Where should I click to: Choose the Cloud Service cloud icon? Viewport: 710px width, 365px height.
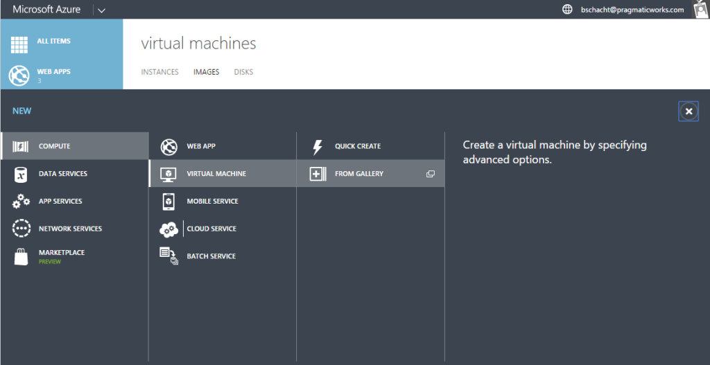[168, 229]
